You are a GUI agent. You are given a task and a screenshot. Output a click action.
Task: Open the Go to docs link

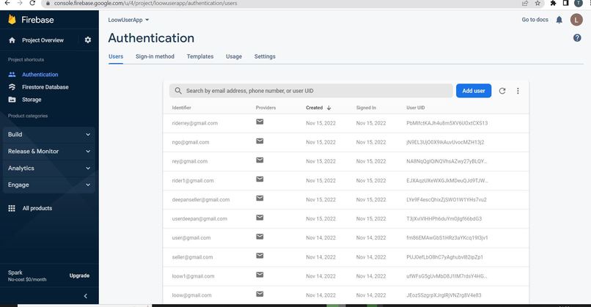535,20
